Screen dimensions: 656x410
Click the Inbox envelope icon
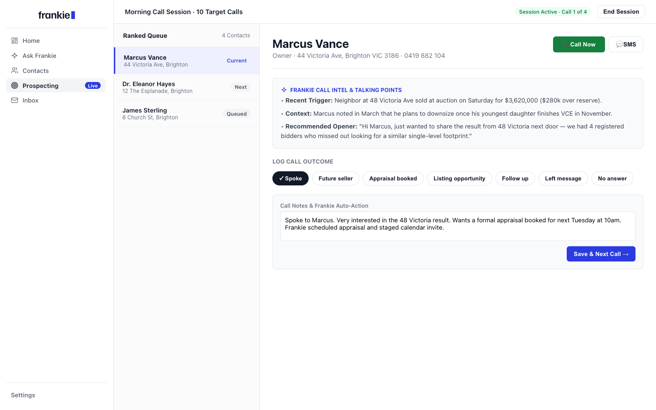(x=15, y=100)
